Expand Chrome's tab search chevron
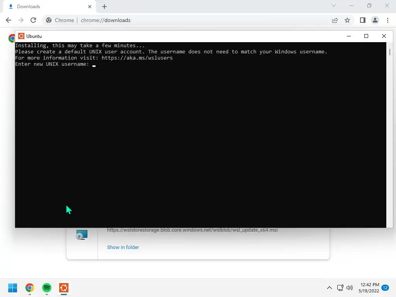Viewport: 396px width, 297px height. click(334, 5)
